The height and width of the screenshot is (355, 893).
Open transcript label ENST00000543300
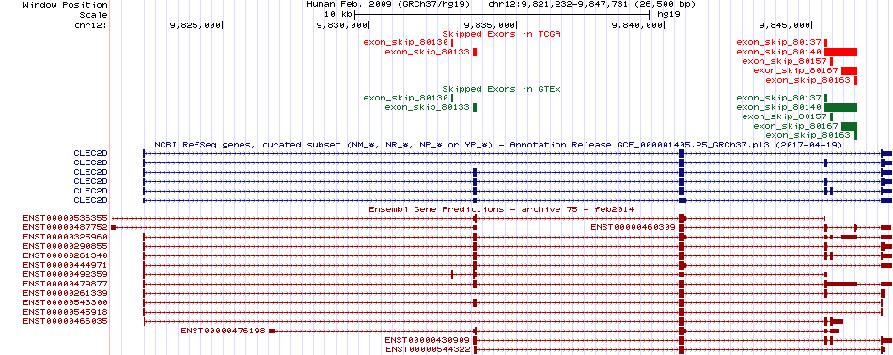pyautogui.click(x=66, y=302)
